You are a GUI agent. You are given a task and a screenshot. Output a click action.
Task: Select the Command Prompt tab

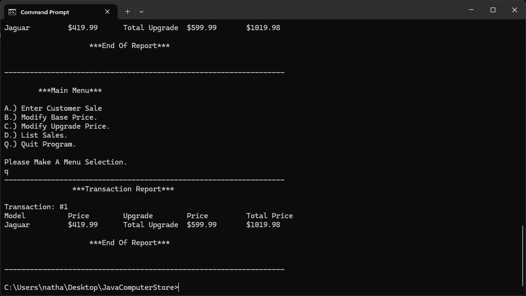tap(57, 11)
